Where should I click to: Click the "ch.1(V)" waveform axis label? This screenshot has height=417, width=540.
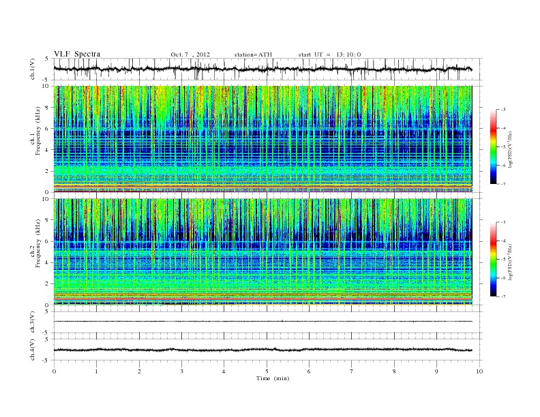tap(32, 69)
